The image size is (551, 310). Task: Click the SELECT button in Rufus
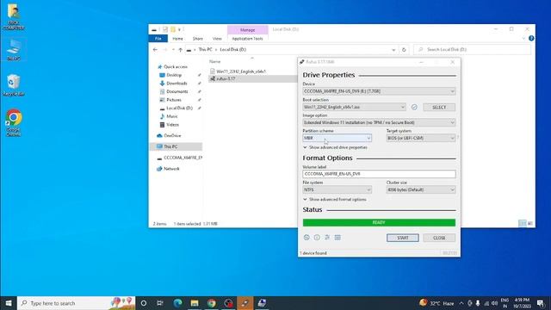tap(439, 107)
